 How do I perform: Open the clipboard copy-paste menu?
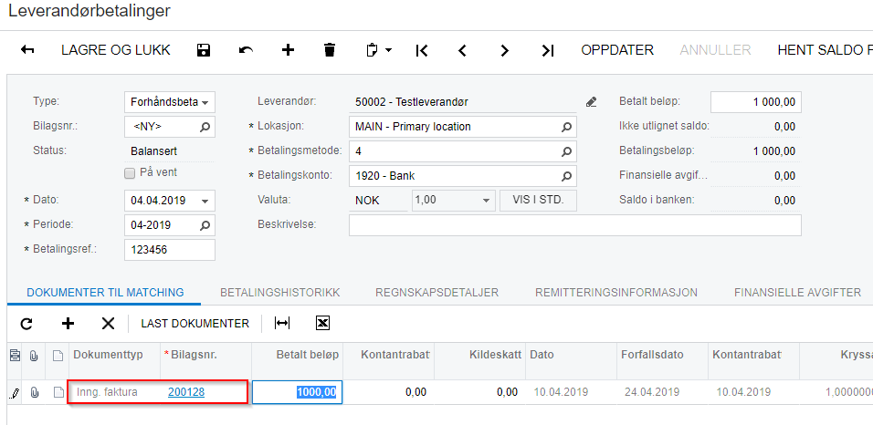click(379, 50)
